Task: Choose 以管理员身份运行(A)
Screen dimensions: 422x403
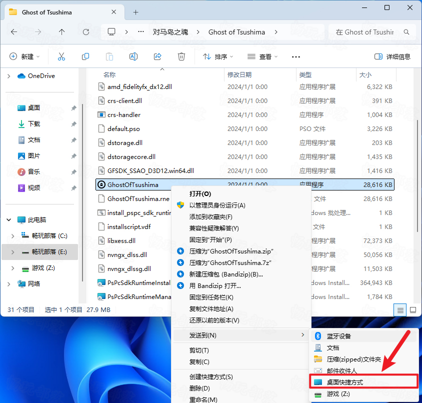Action: [217, 205]
